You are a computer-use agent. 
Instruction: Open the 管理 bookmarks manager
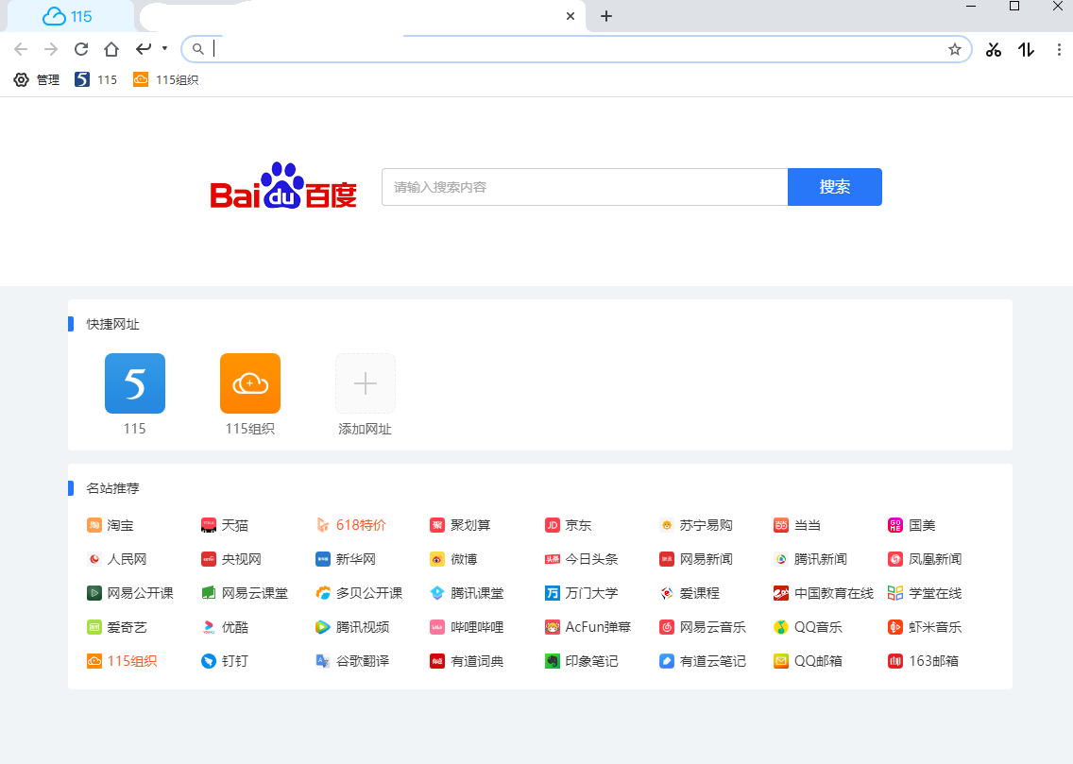pos(36,80)
